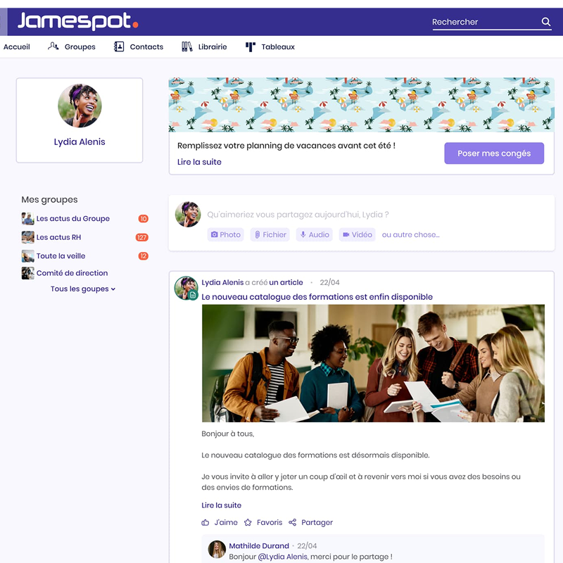This screenshot has width=563, height=563.
Task: Click the Tableaux board icon
Action: click(x=251, y=46)
